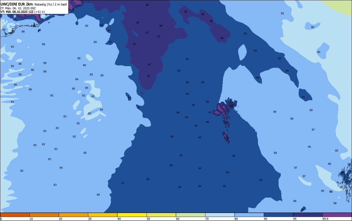352x221 pixels.
Task: Click the "70" tick label on legend
Action: (207, 219)
